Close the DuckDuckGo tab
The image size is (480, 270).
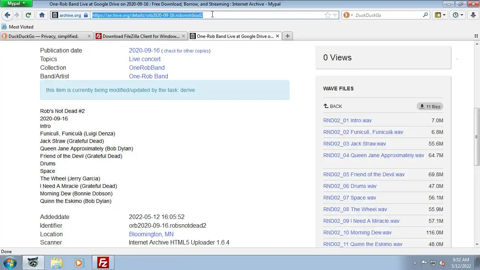[x=89, y=36]
